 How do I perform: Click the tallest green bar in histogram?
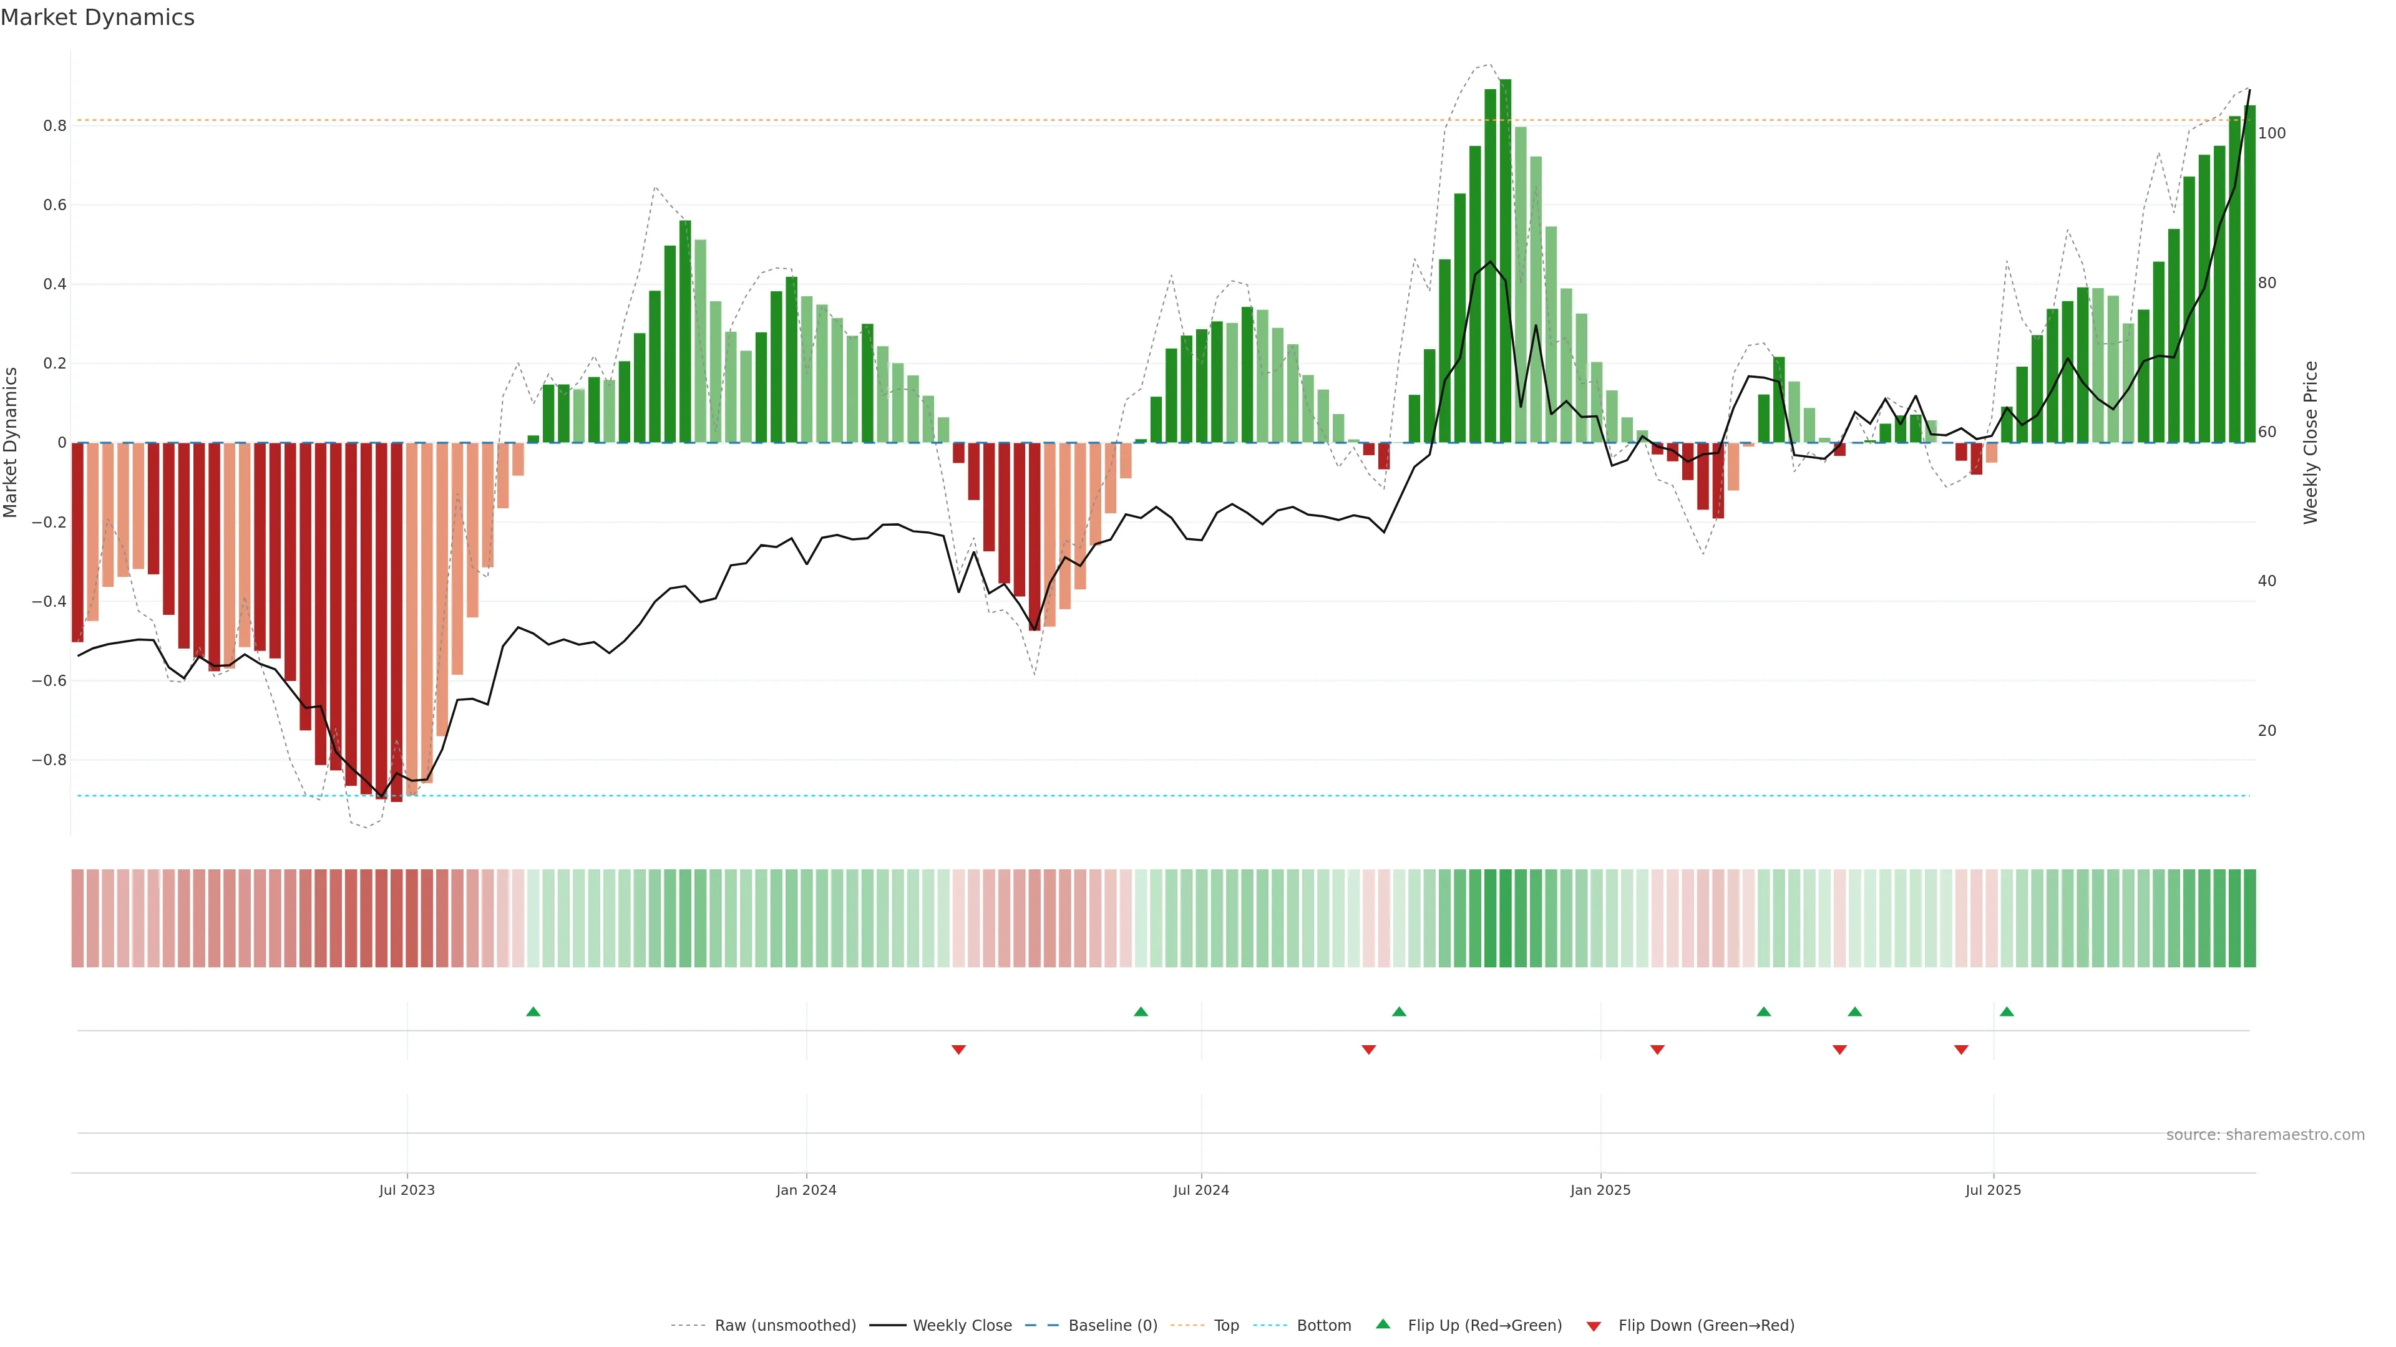pos(1506,260)
